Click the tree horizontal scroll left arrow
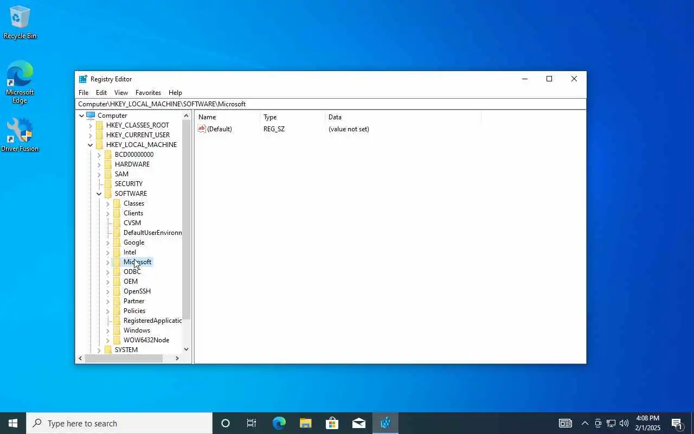The height and width of the screenshot is (434, 694). coord(81,359)
